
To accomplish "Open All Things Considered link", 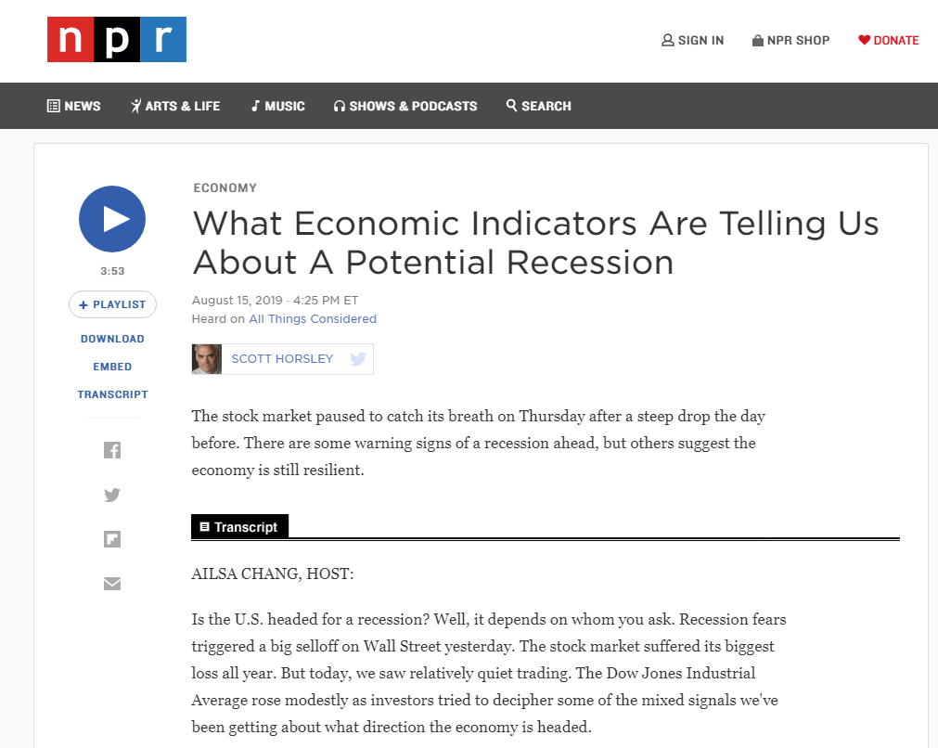I will pyautogui.click(x=313, y=319).
